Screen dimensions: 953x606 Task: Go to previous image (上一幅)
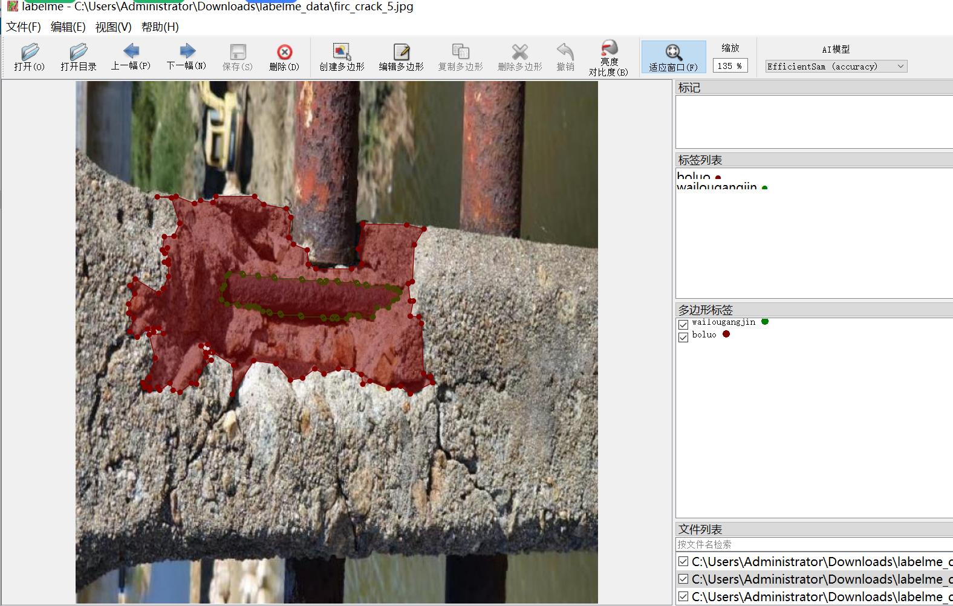coord(131,57)
